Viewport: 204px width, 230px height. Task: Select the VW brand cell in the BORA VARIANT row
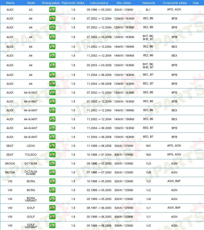[10, 199]
